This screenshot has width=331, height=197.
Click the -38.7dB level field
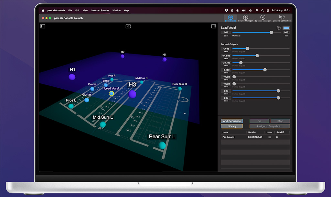226,63
